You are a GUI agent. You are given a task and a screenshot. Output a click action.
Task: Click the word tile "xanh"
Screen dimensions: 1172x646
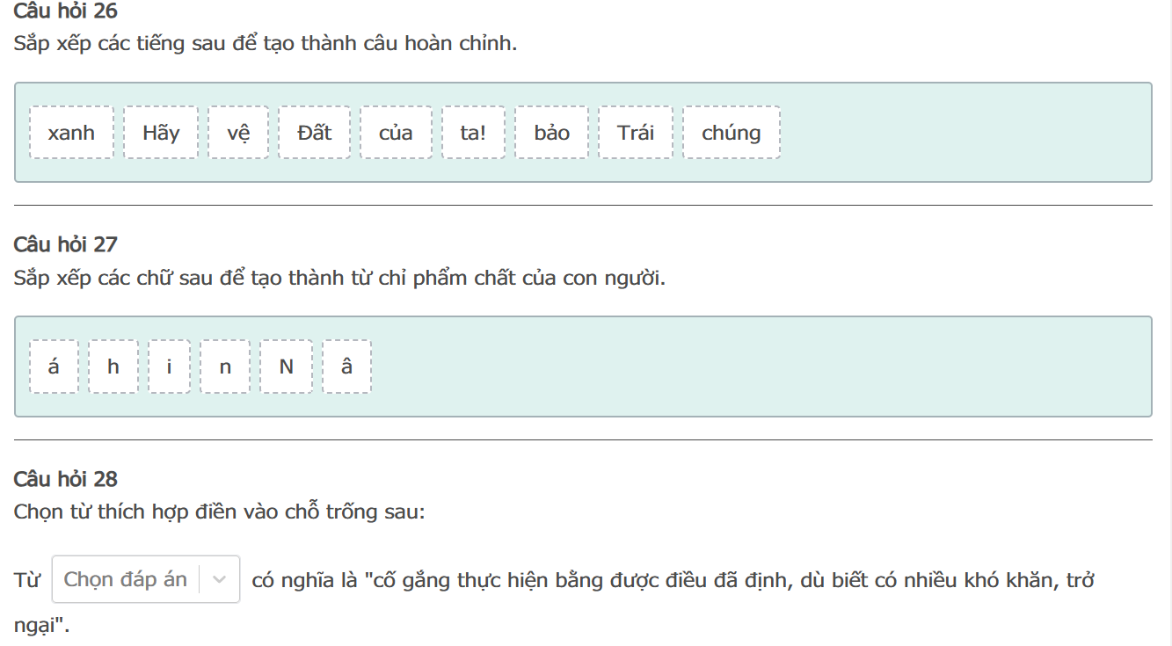(x=71, y=133)
